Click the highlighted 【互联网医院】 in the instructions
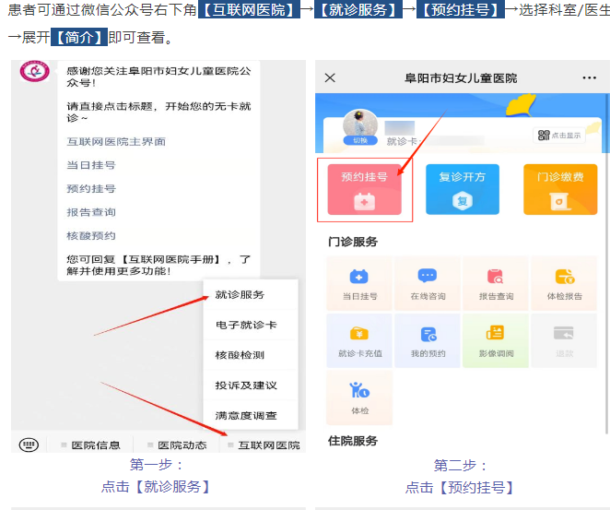610x510 pixels. tap(249, 10)
